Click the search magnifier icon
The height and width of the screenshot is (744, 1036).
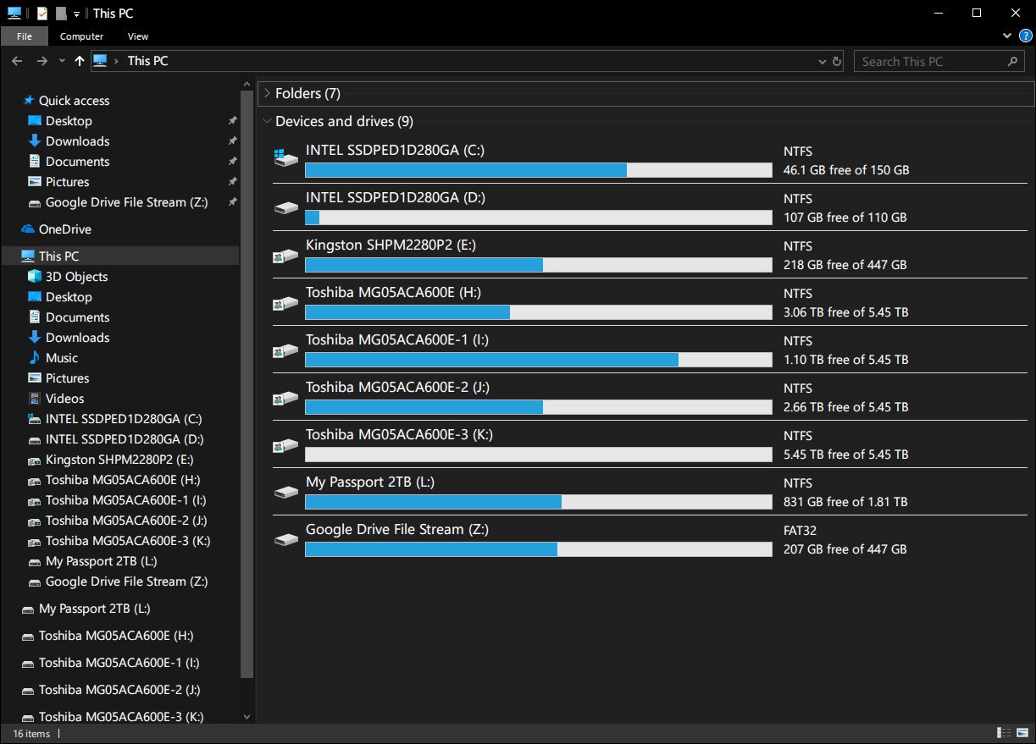tap(1012, 61)
